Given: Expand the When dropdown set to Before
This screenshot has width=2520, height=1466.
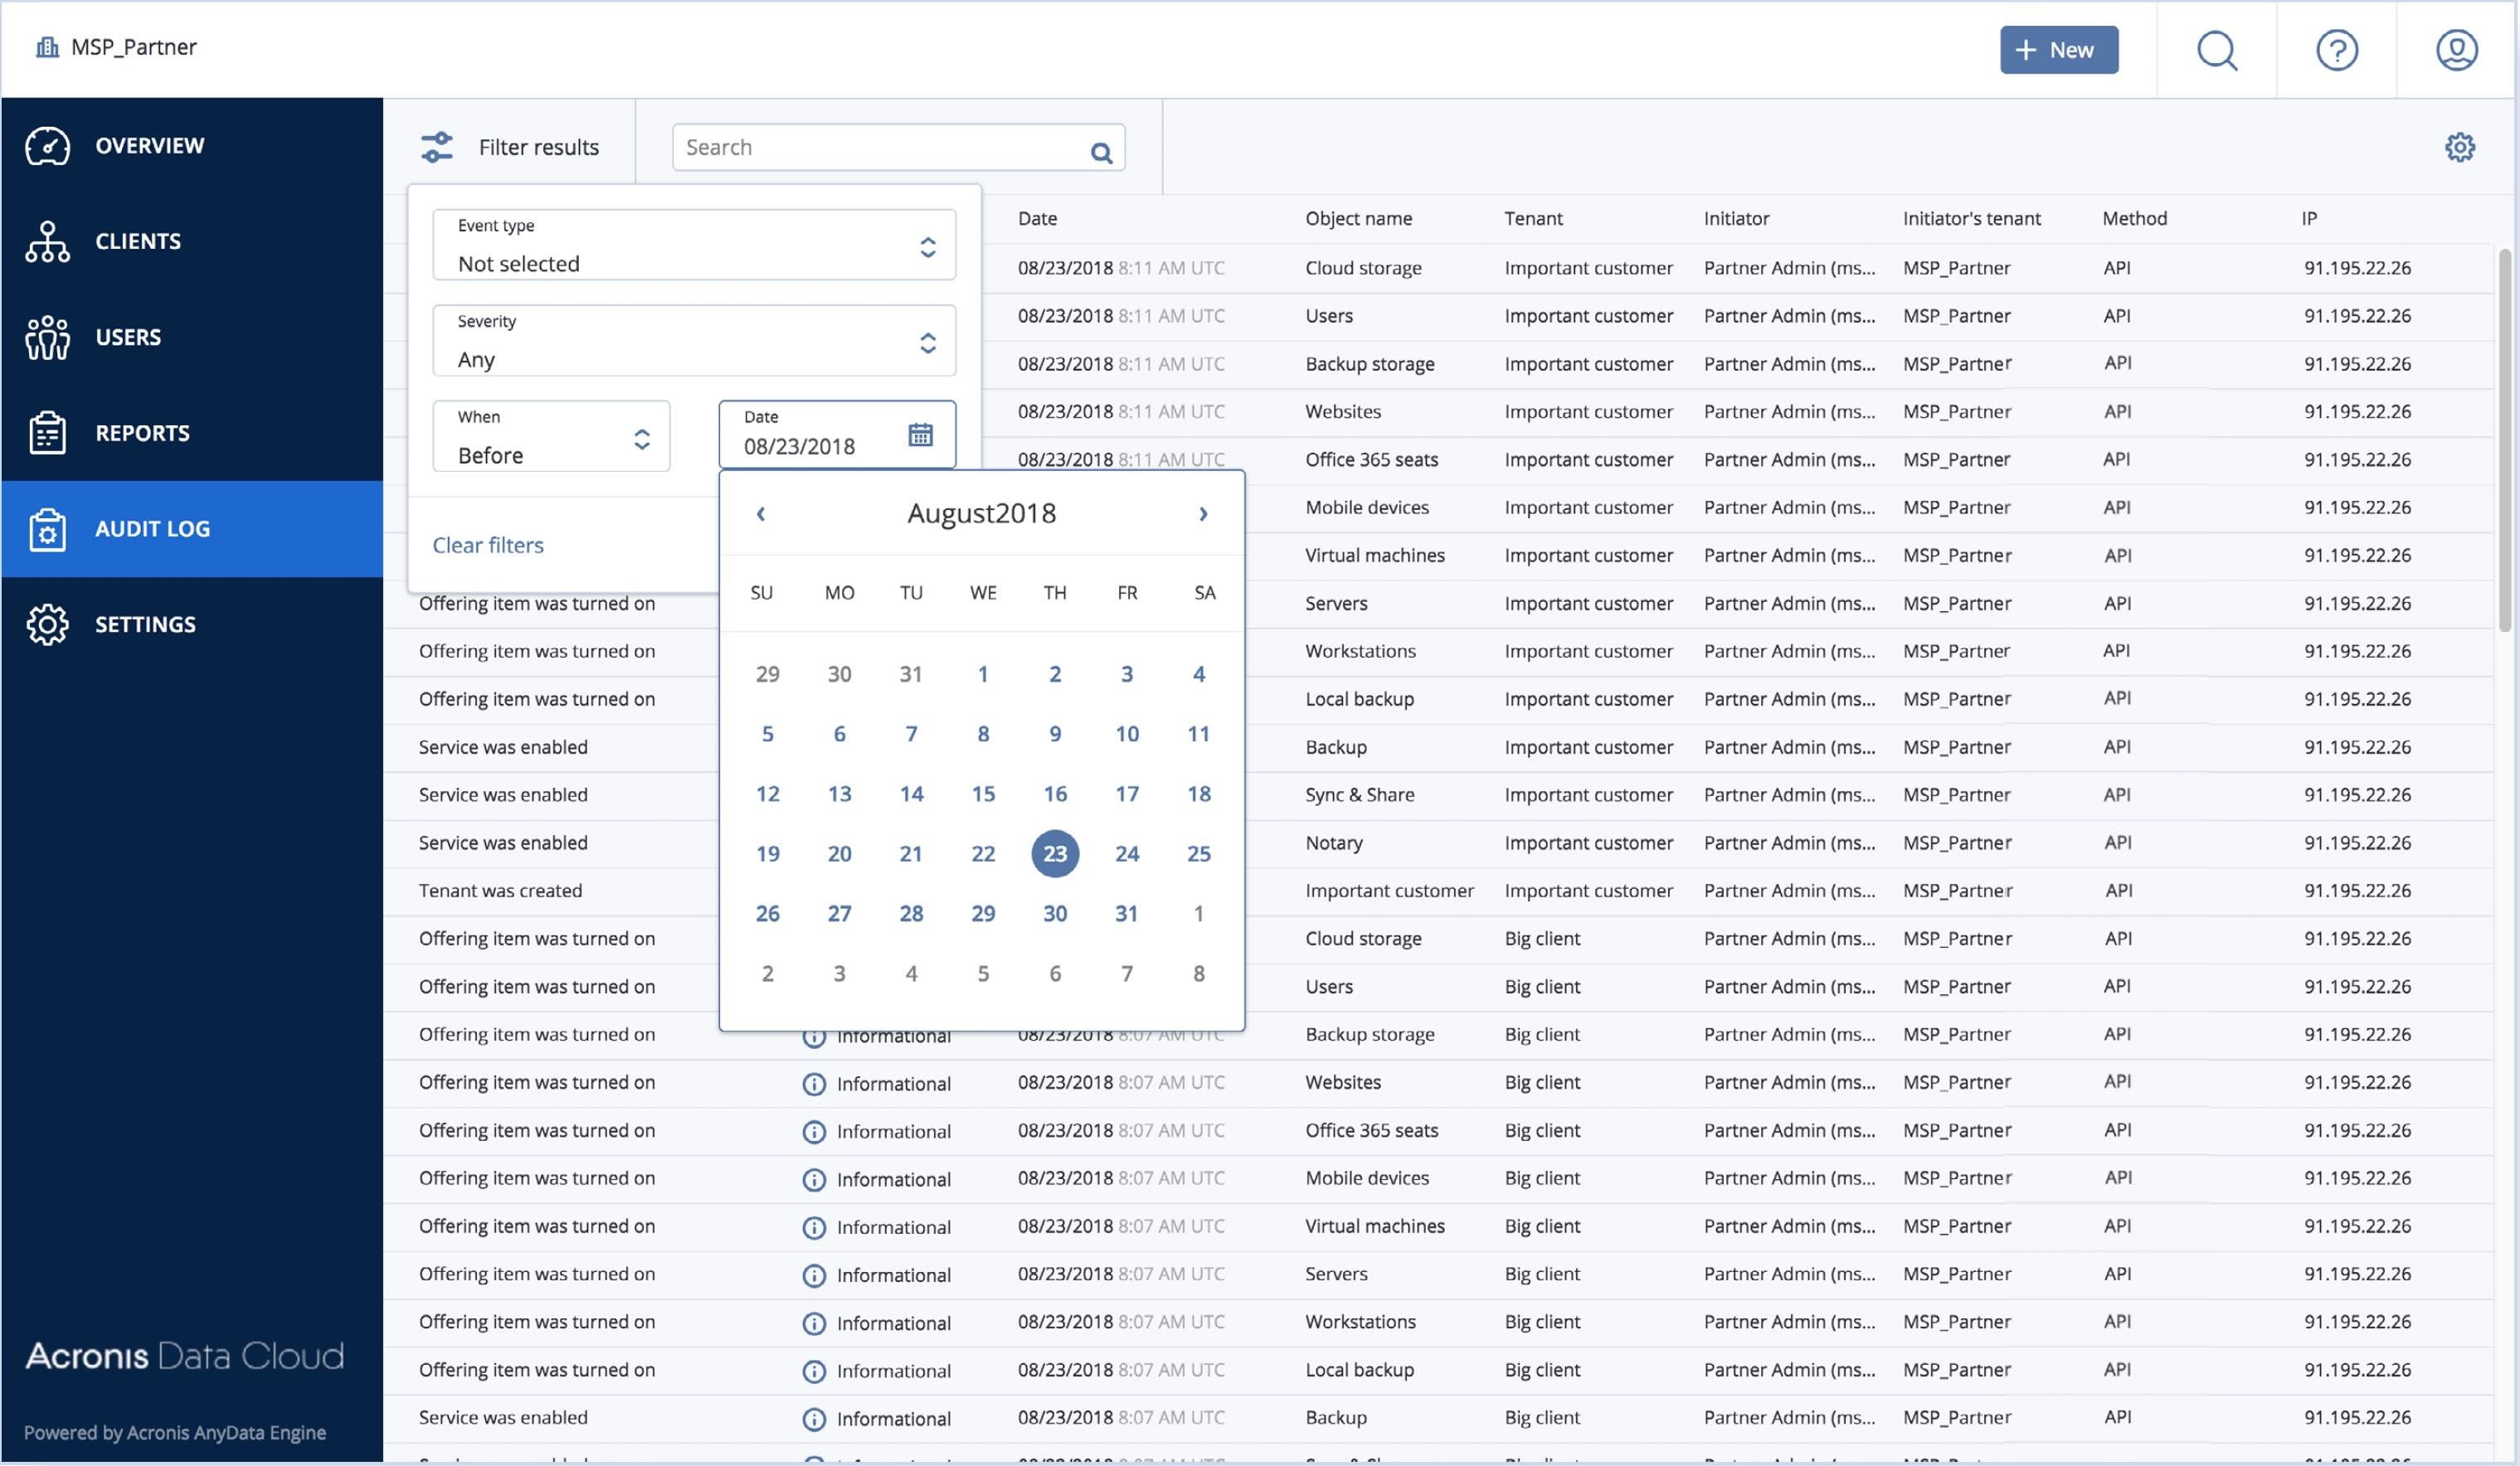Looking at the screenshot, I should click(x=551, y=438).
